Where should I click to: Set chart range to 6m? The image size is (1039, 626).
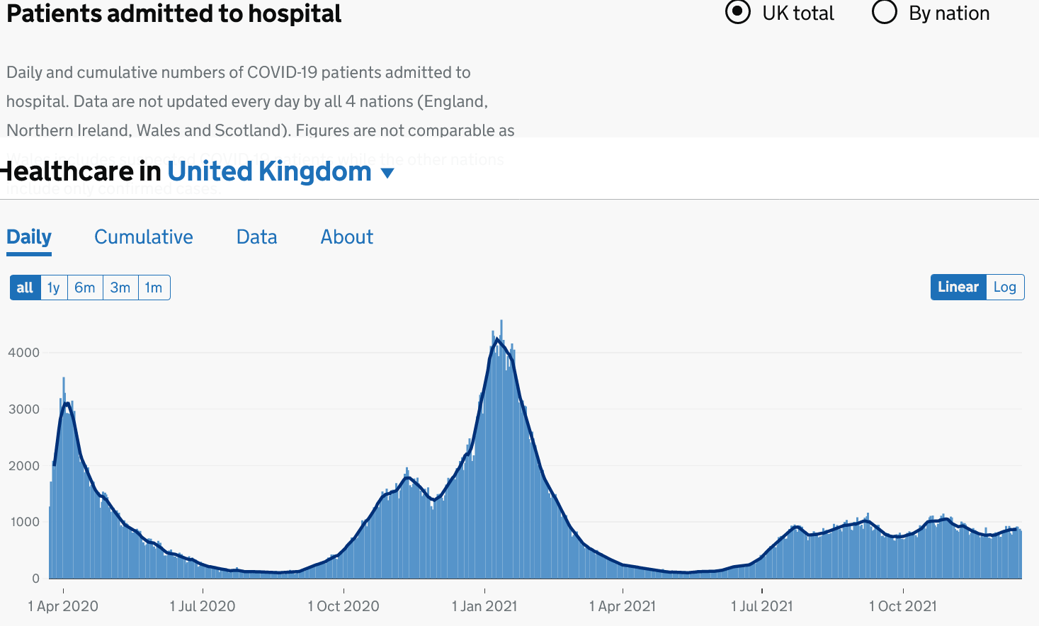[x=85, y=288]
